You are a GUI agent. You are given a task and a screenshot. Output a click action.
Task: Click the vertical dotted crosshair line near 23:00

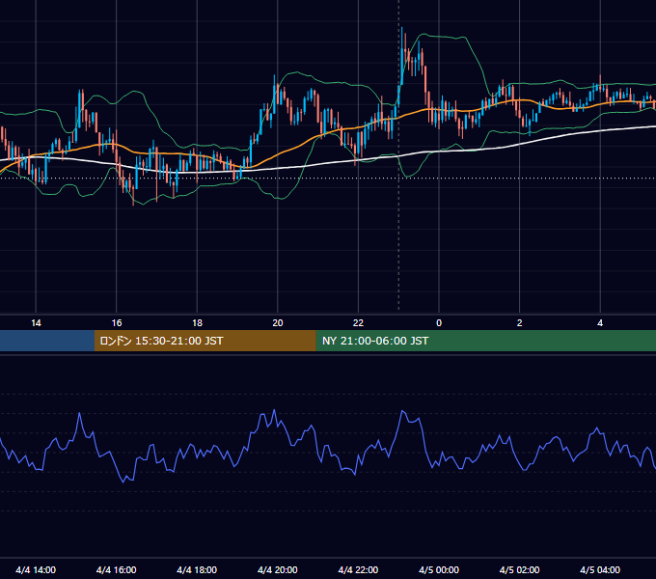(x=398, y=155)
